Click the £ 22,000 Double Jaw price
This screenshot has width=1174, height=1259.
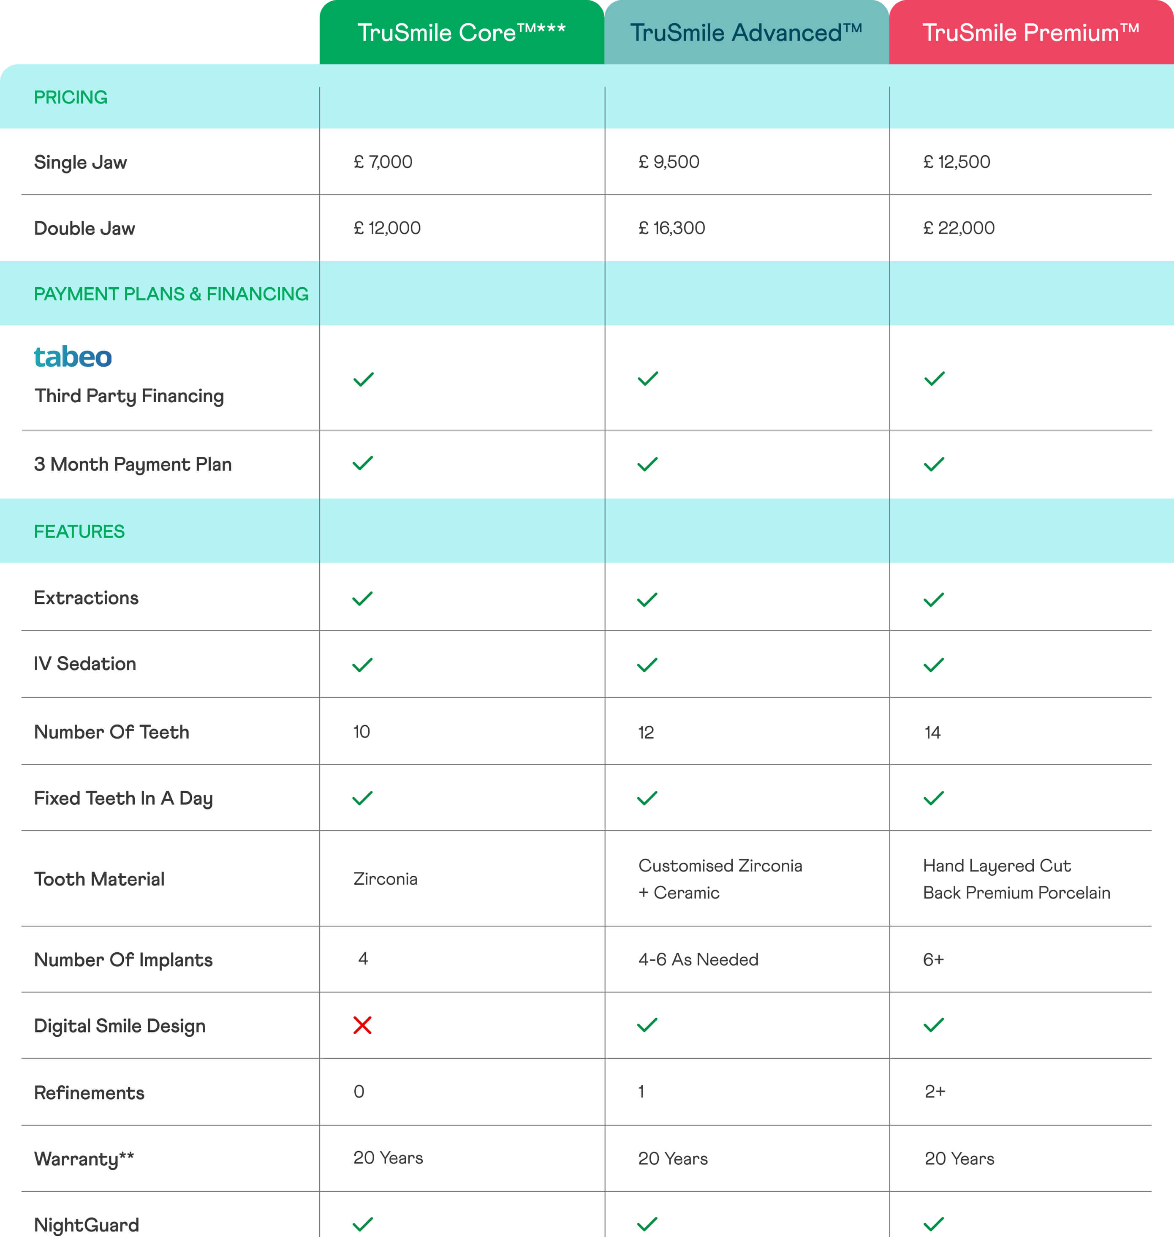[959, 228]
